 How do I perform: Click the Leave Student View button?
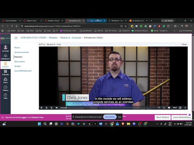click(x=182, y=117)
